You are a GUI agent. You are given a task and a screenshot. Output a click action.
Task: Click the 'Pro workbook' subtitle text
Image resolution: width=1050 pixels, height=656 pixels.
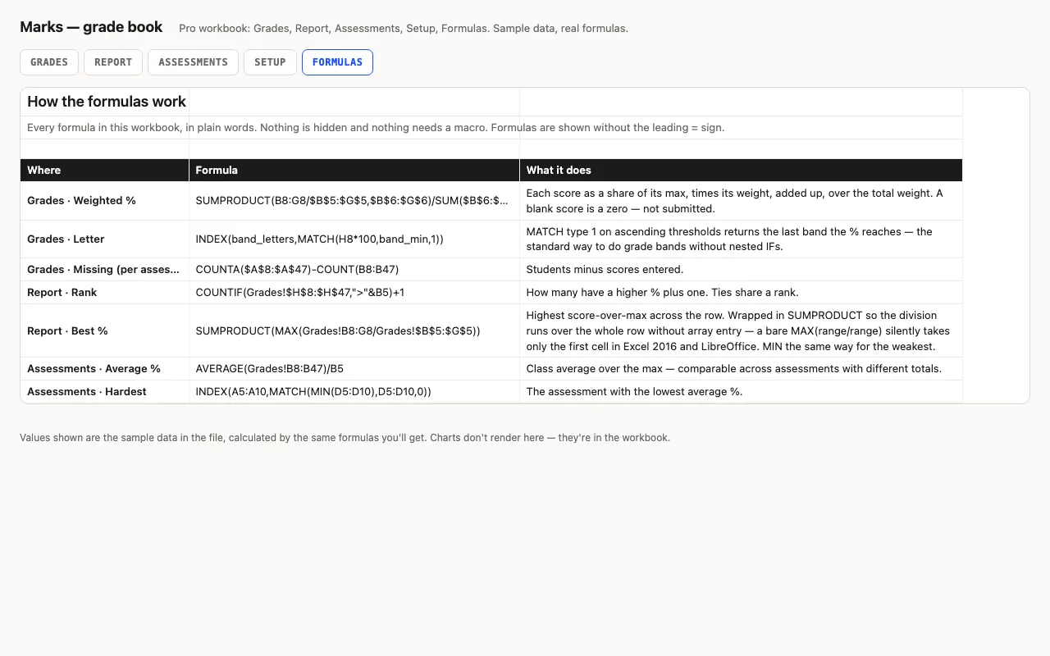pyautogui.click(x=404, y=29)
